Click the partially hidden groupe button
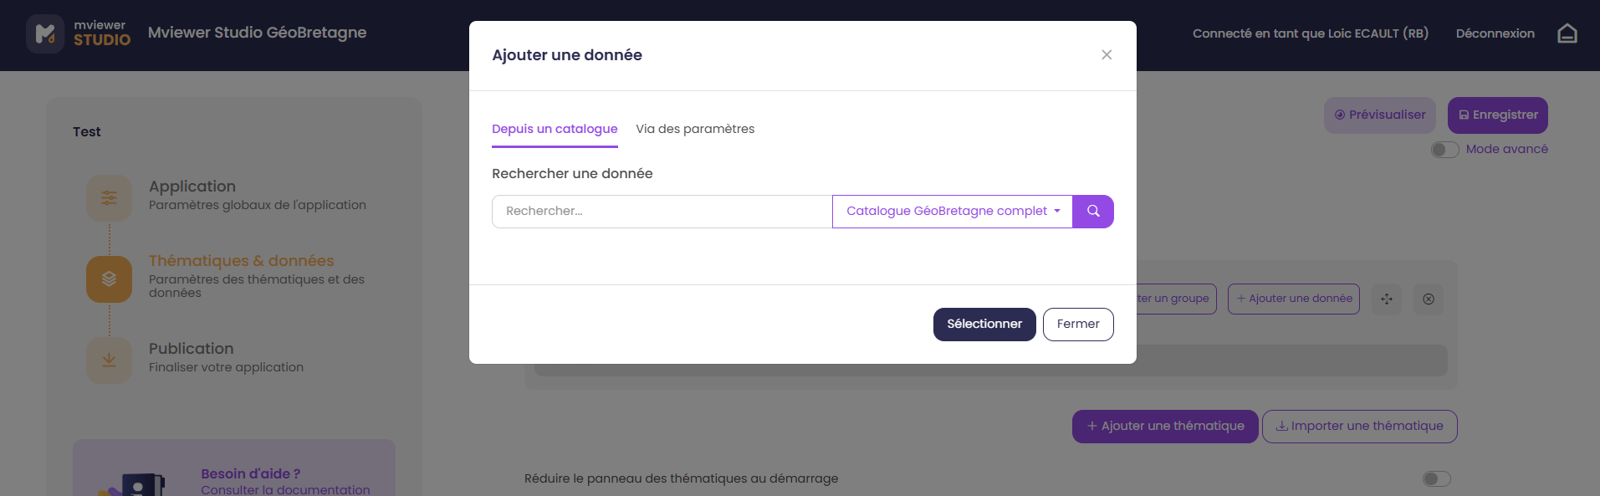Viewport: 1600px width, 496px height. pos(1175,299)
